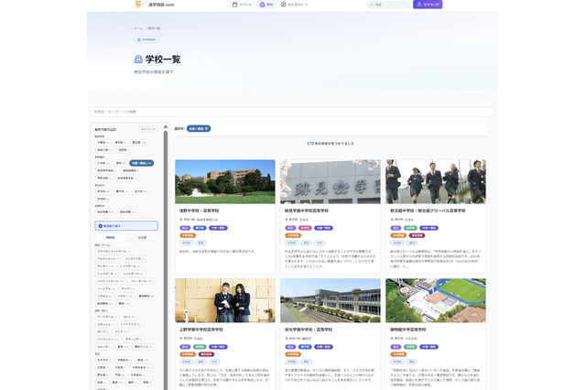The width and height of the screenshot is (586, 390).
Task: Click the orange 中学受験 tag on the 浅野 card
Action: click(x=188, y=235)
